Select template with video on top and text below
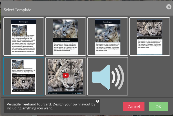173x116 pixels. (149, 36)
